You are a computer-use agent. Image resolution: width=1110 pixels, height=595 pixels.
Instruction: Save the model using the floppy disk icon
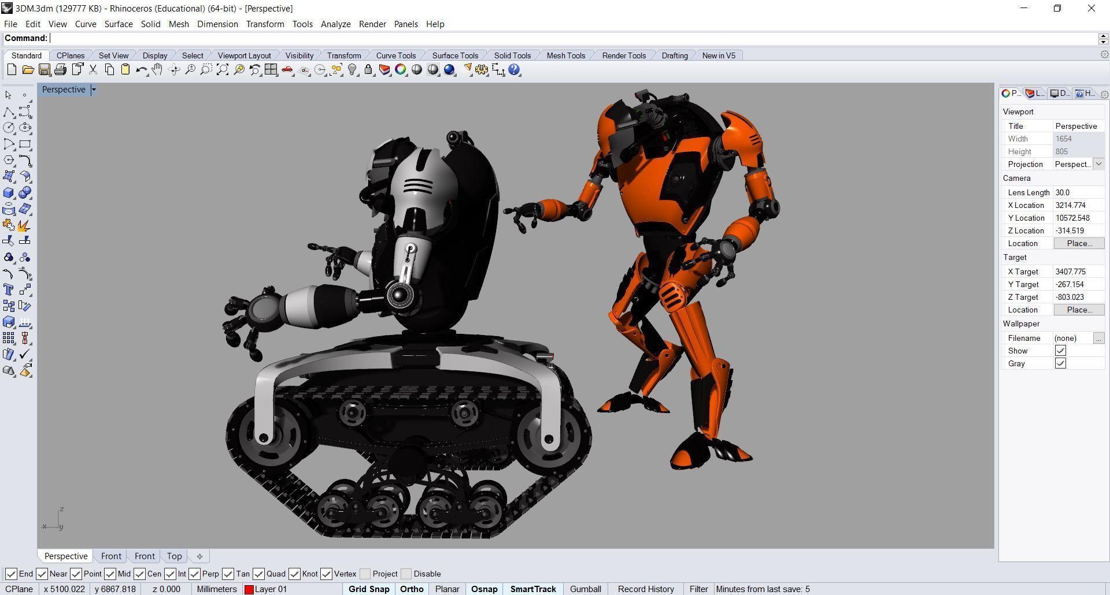click(44, 70)
